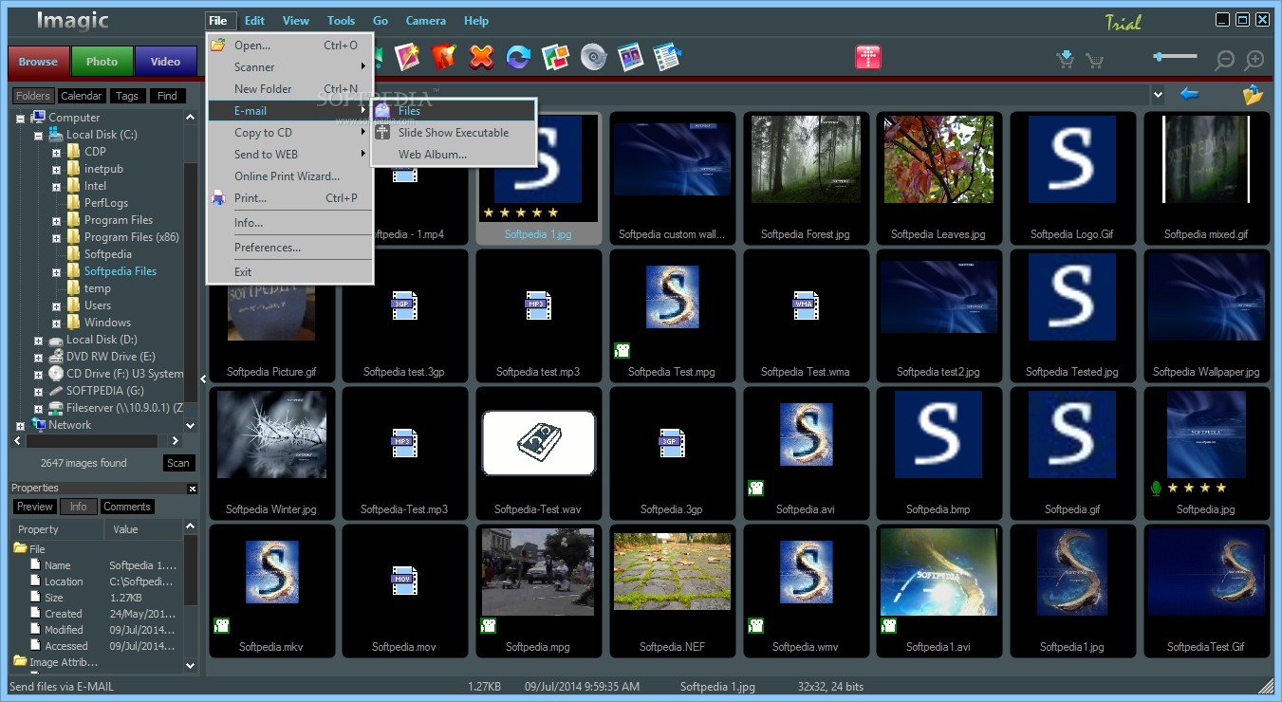Expand the Local Disk (D:) node

(39, 340)
